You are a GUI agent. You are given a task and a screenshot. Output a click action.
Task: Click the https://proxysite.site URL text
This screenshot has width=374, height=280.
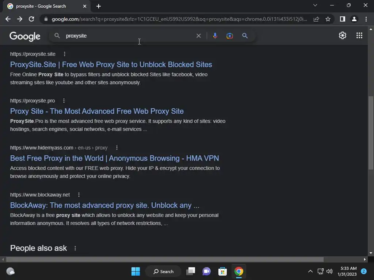(33, 54)
